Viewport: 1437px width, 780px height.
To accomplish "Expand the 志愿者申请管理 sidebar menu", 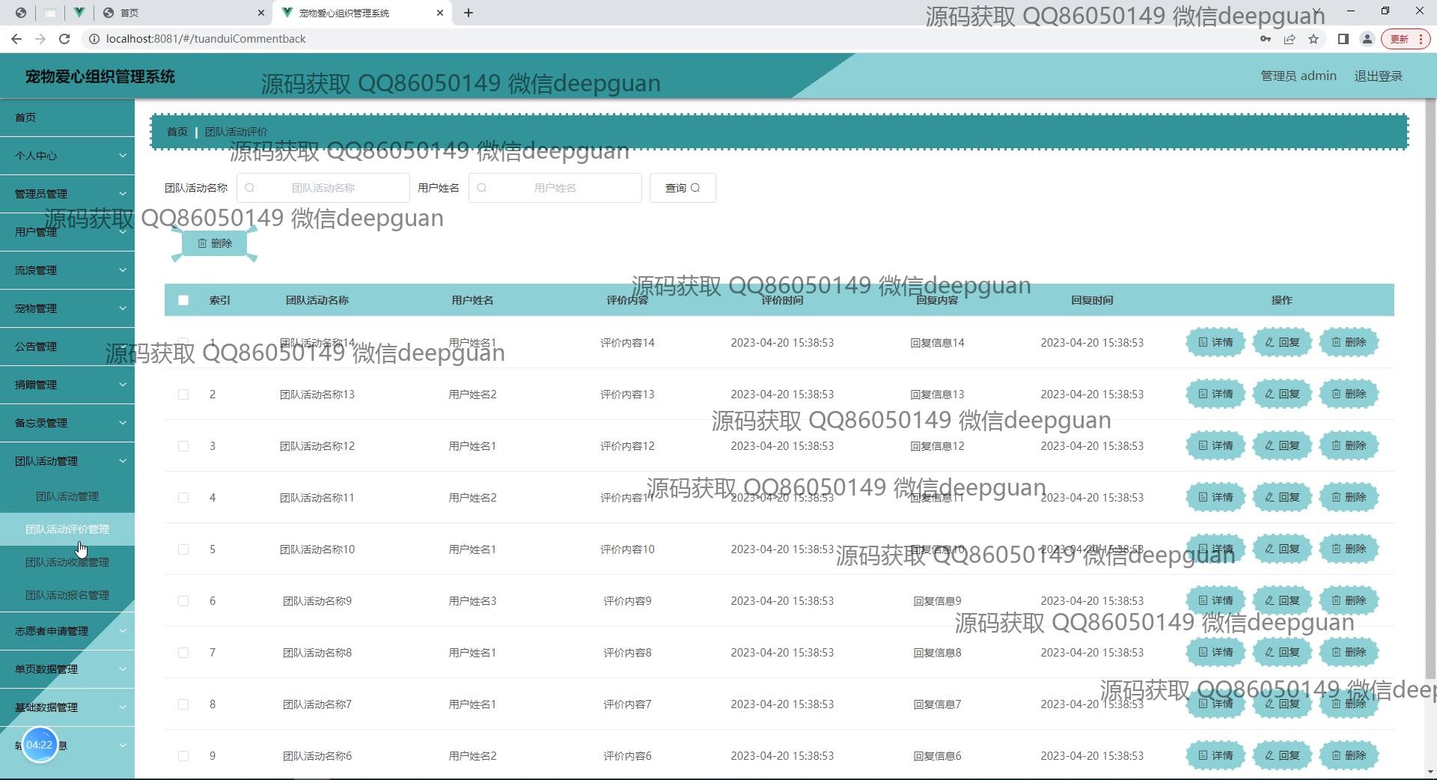I will [x=67, y=631].
